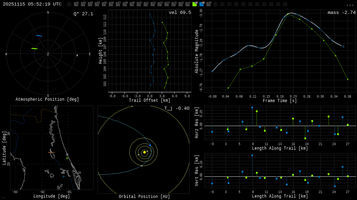This screenshot has height=200, width=357.
Task: Click the vel 69.5 readout
Action: click(x=180, y=12)
